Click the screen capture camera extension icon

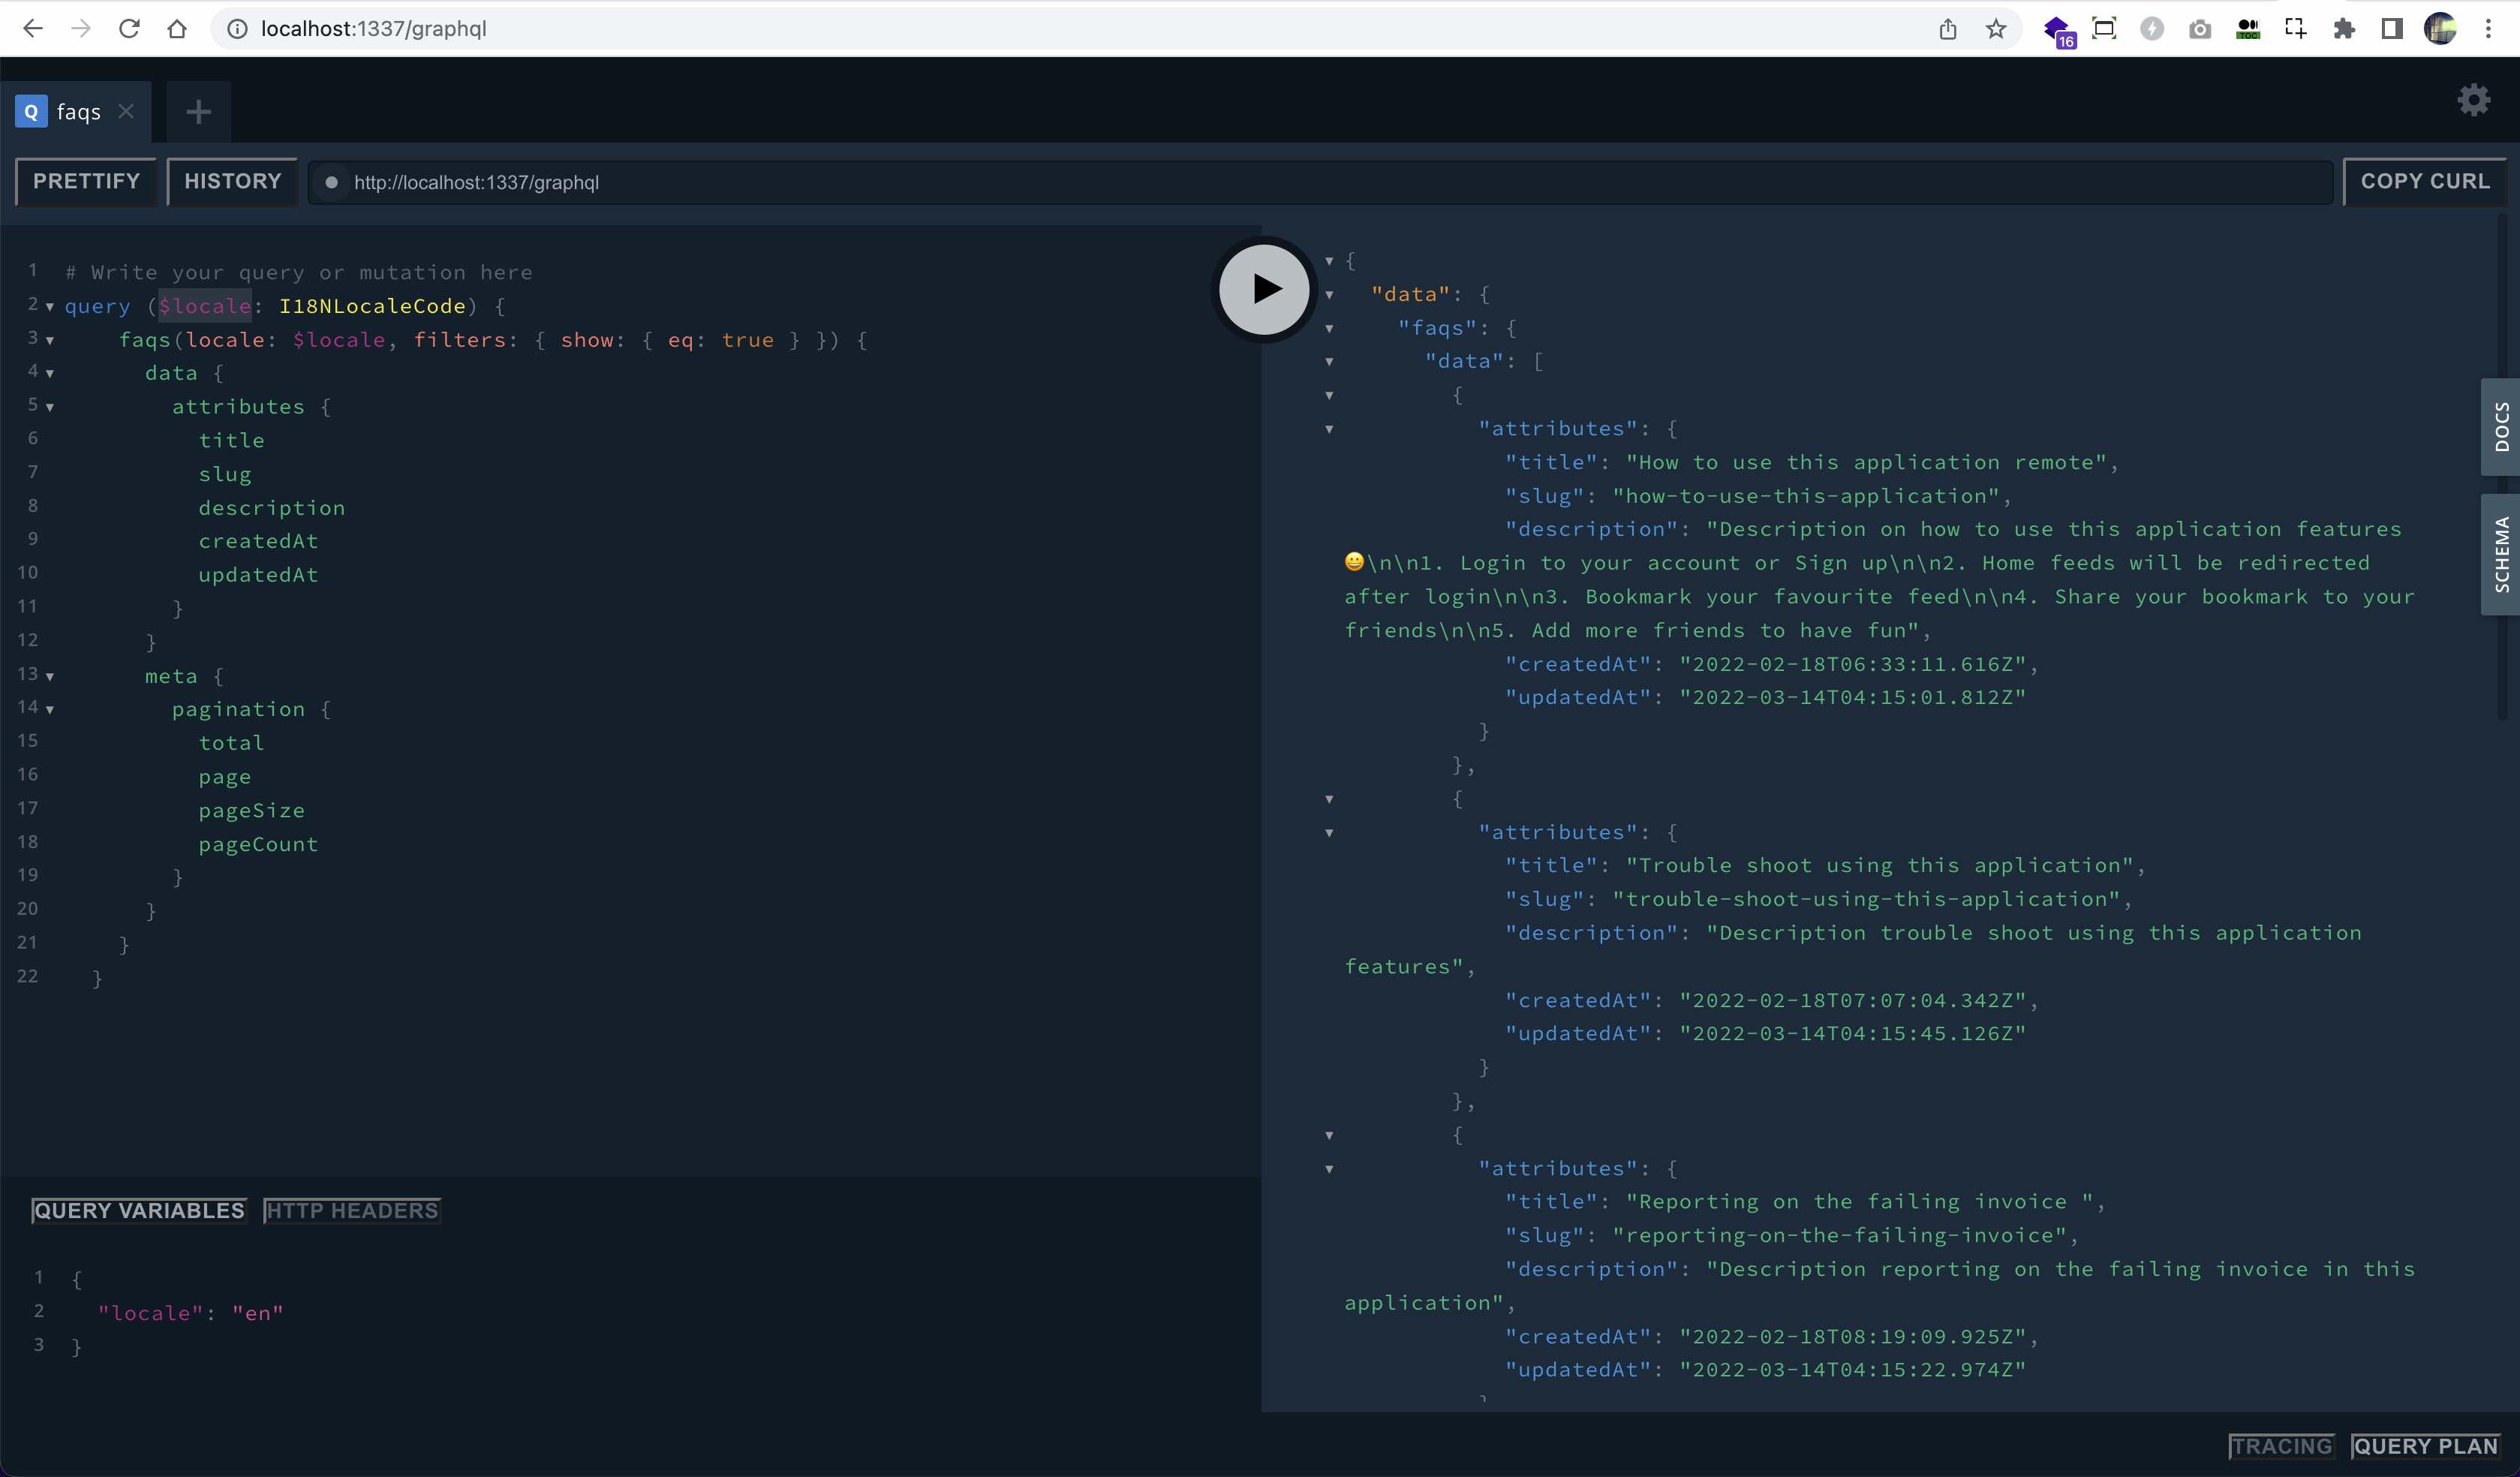point(2200,29)
